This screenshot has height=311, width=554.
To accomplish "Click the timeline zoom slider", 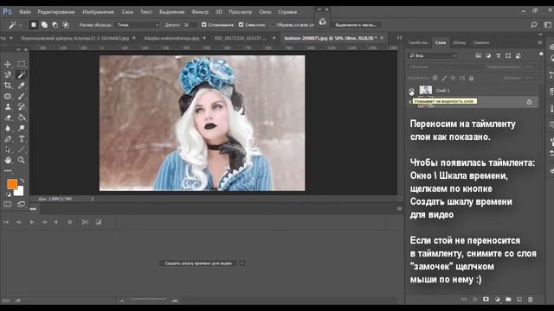I will coord(149,300).
